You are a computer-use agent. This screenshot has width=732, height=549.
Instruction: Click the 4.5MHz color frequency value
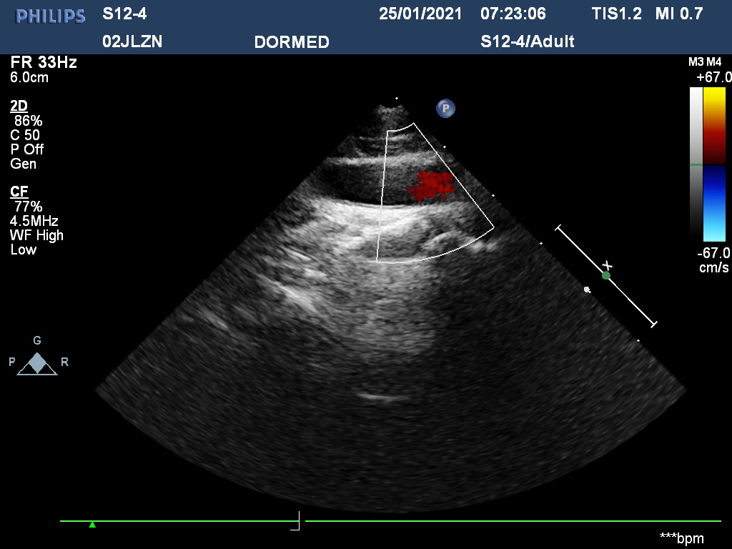(x=34, y=221)
